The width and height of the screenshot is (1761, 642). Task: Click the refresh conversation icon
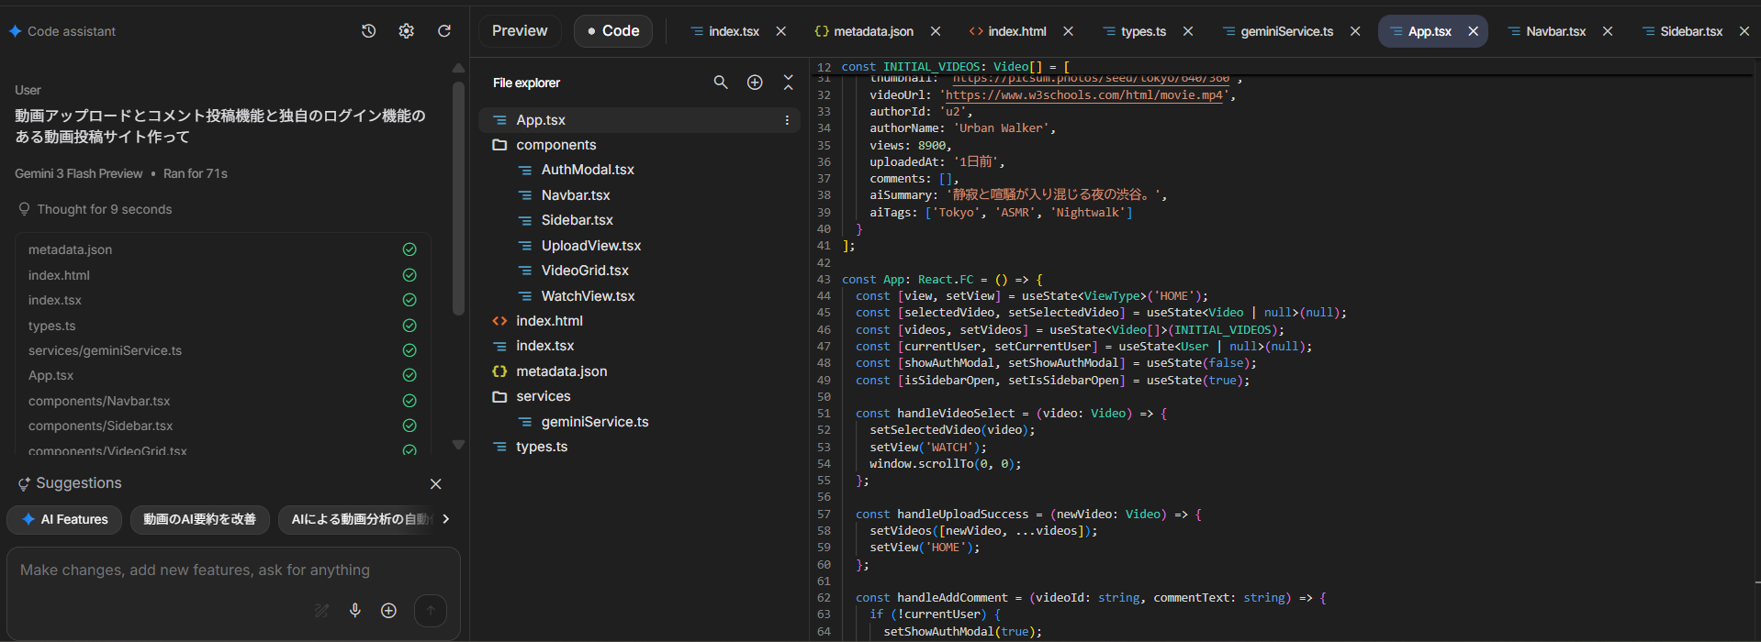(x=444, y=31)
